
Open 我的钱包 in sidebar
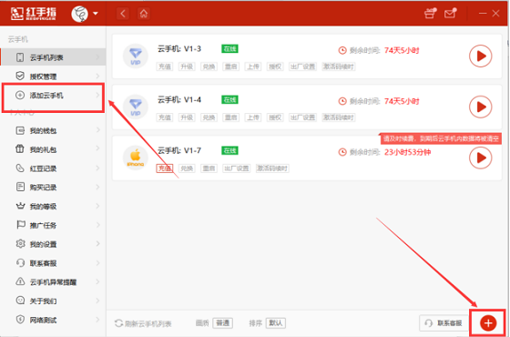tap(53, 131)
